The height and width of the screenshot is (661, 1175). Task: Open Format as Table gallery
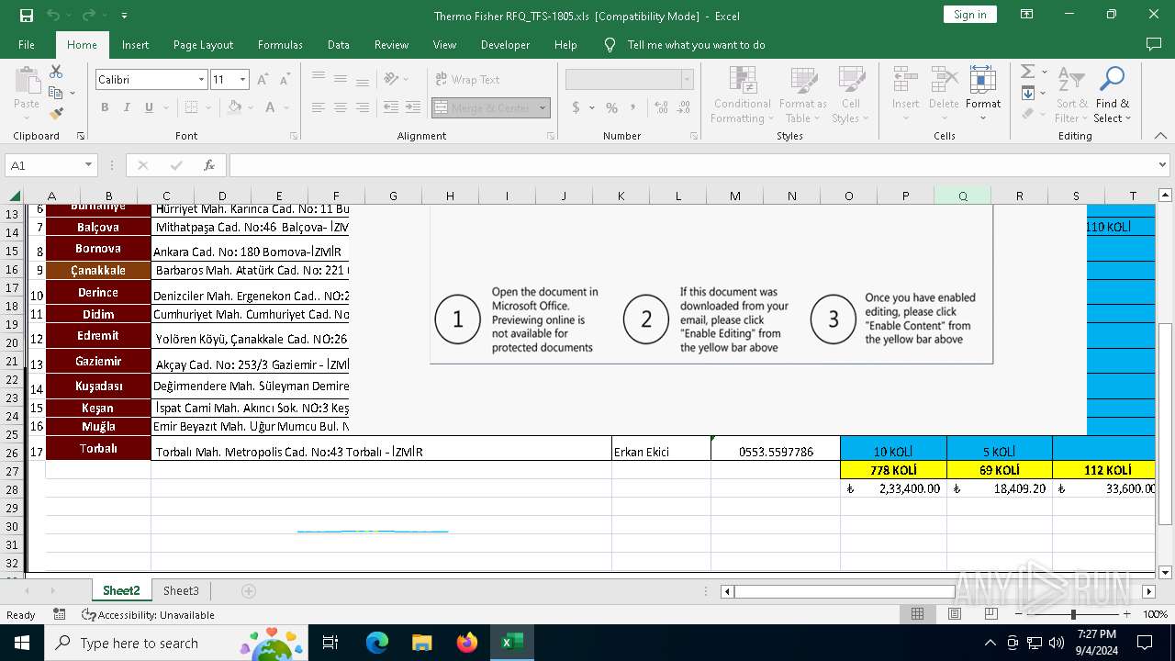pyautogui.click(x=802, y=95)
